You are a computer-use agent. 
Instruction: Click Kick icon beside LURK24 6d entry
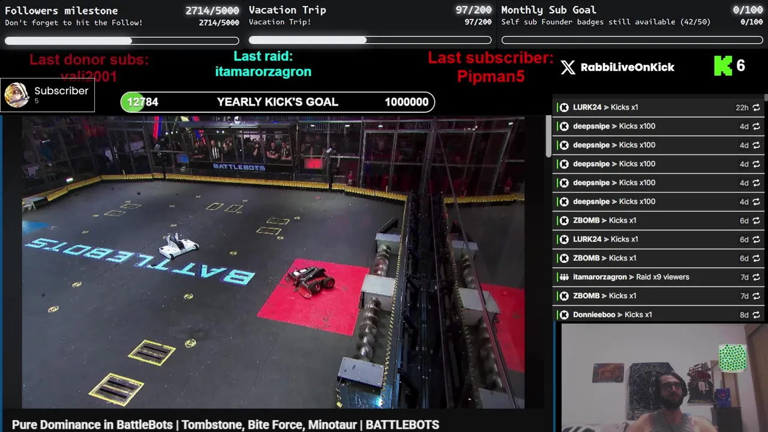(x=564, y=239)
